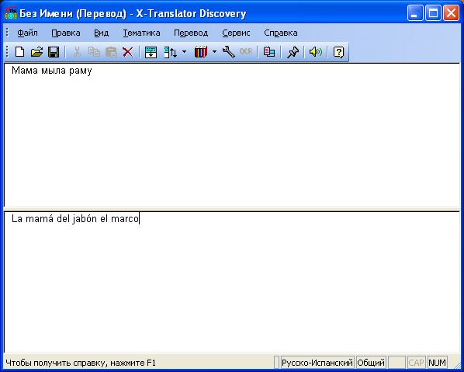Click in the source text pane with Мама мыла раму

(232, 135)
